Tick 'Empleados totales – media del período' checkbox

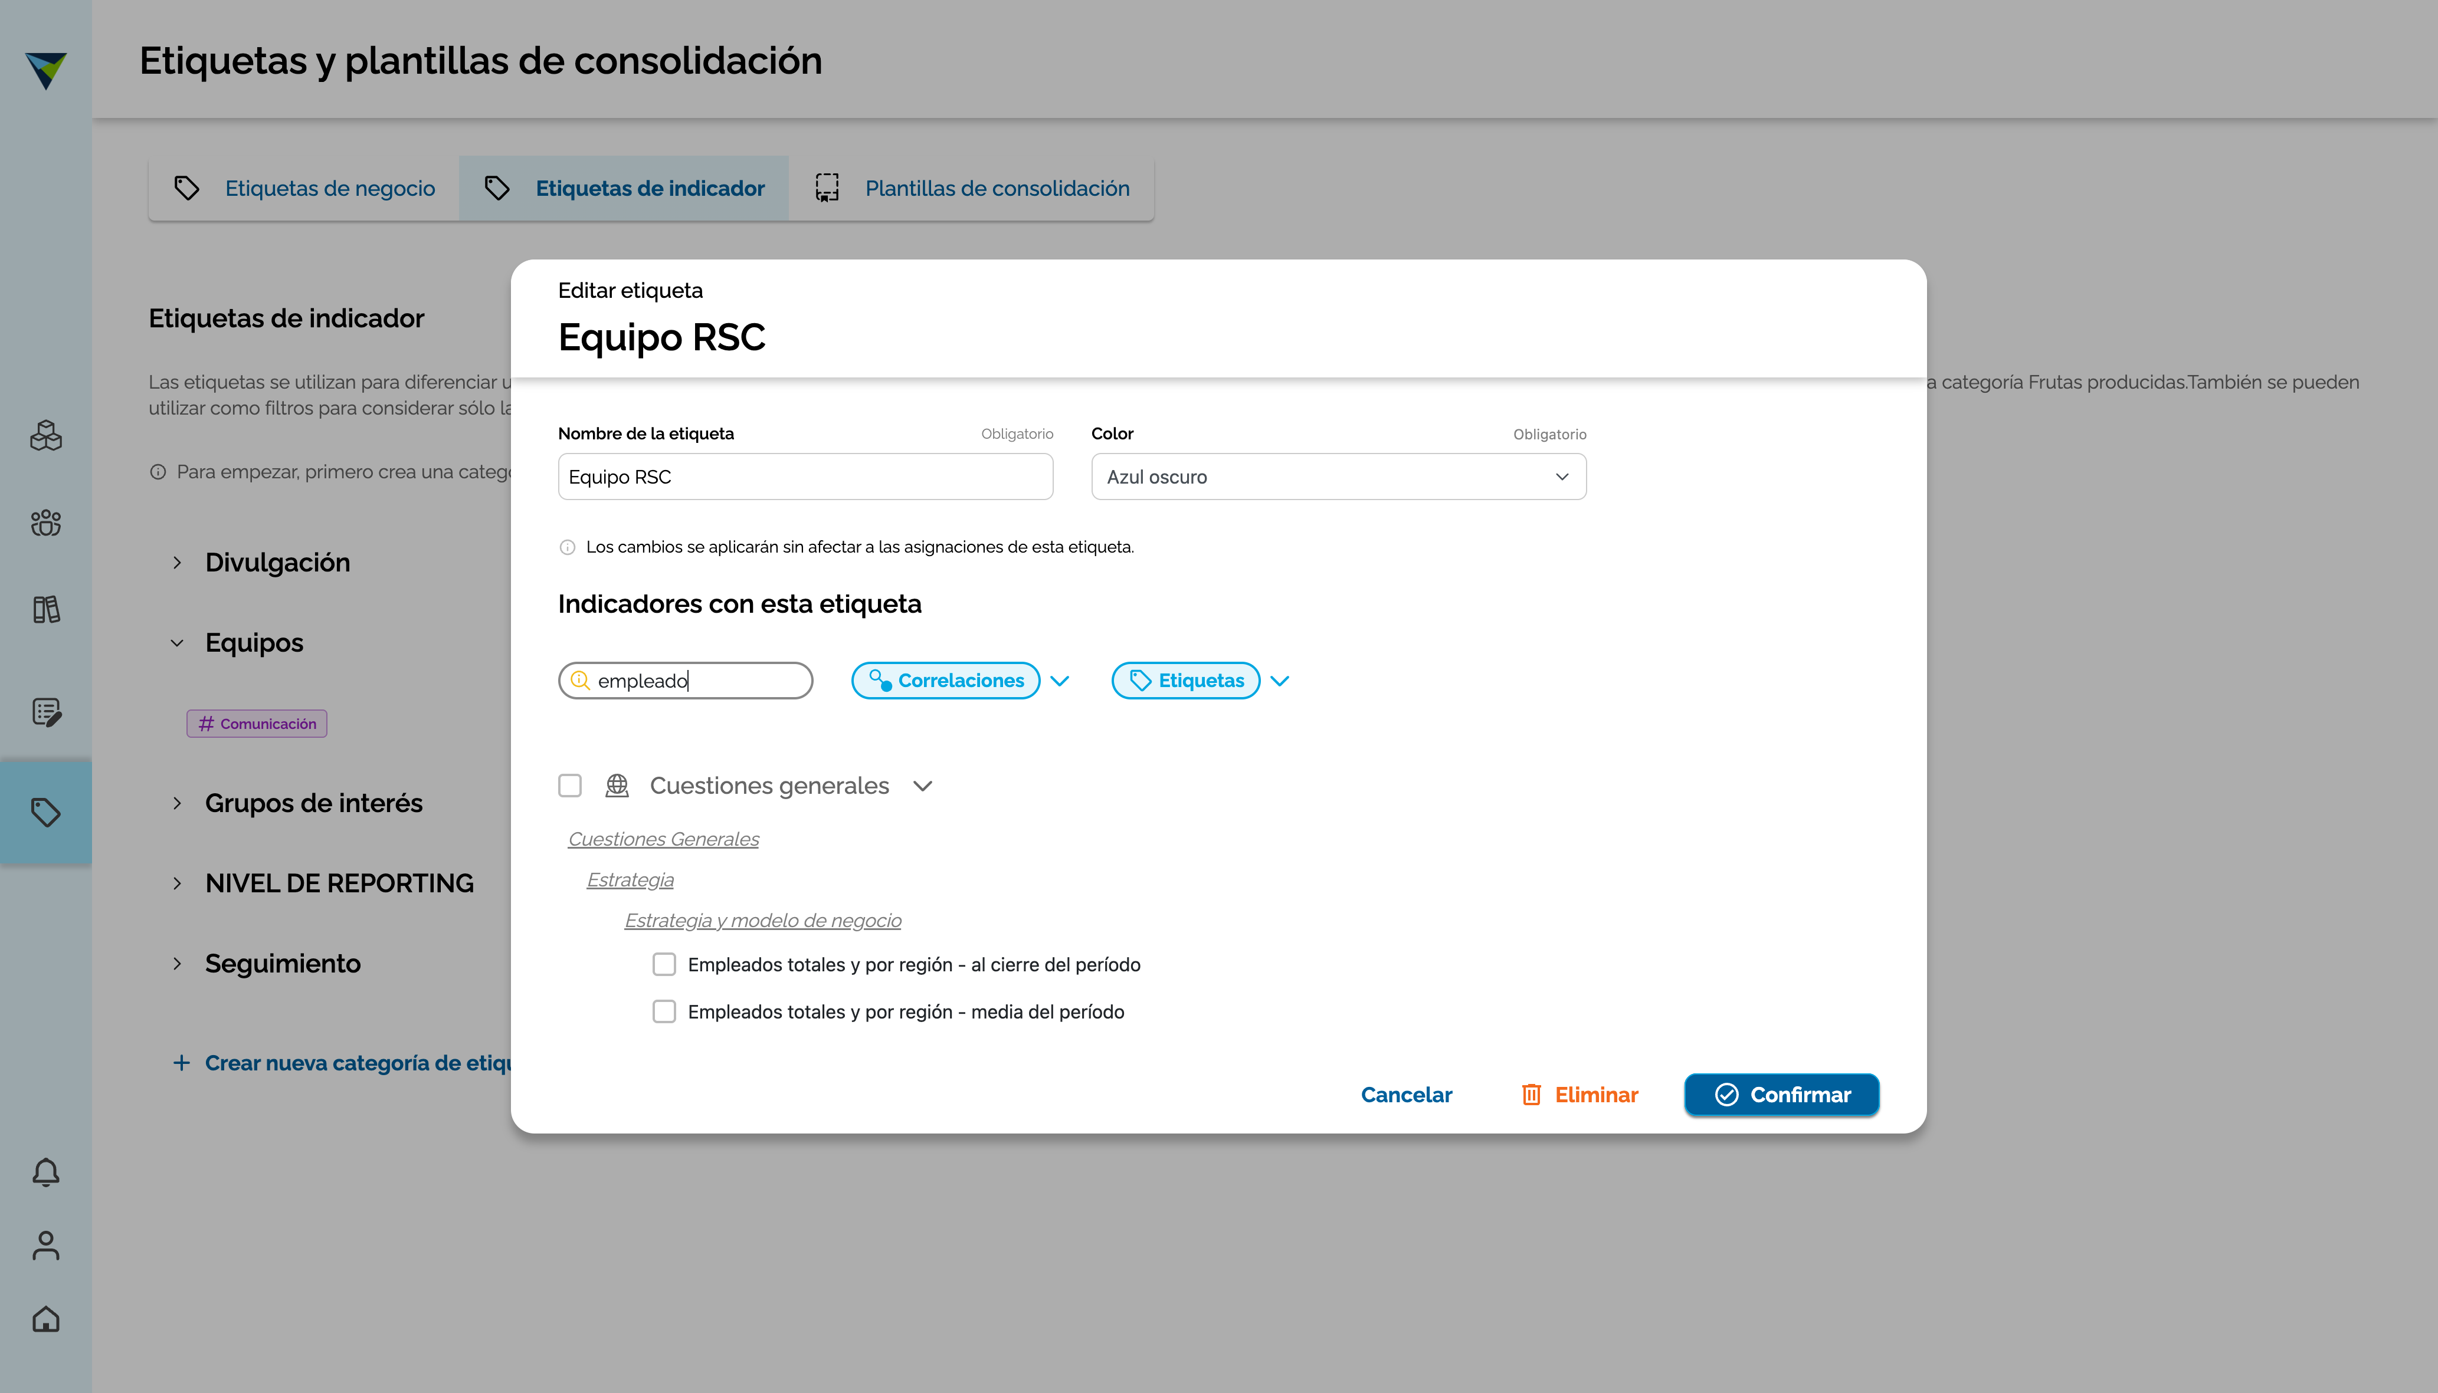point(664,1011)
